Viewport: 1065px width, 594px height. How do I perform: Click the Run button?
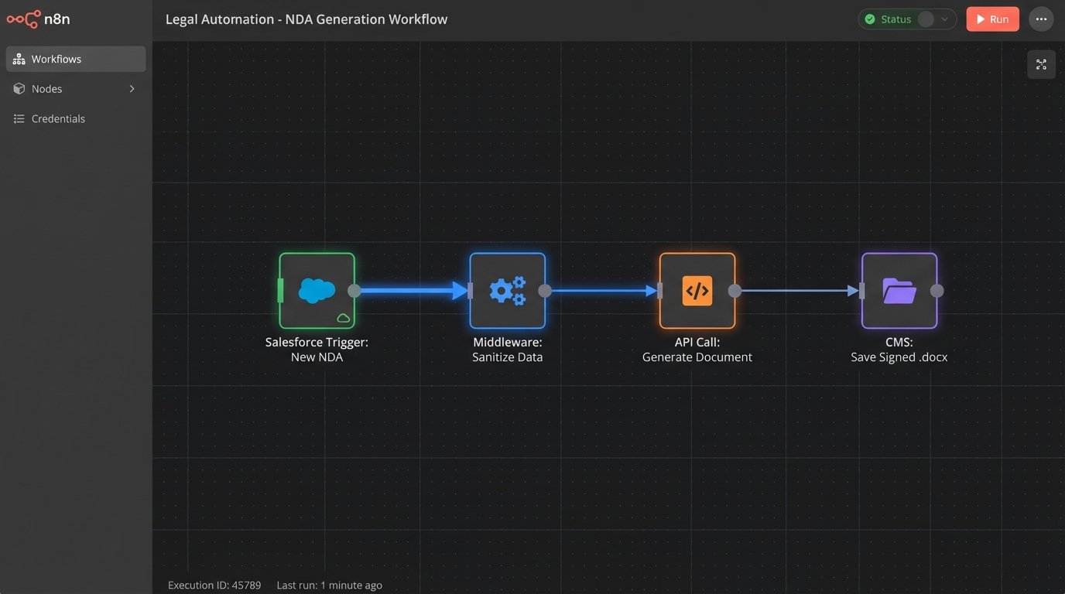[992, 19]
